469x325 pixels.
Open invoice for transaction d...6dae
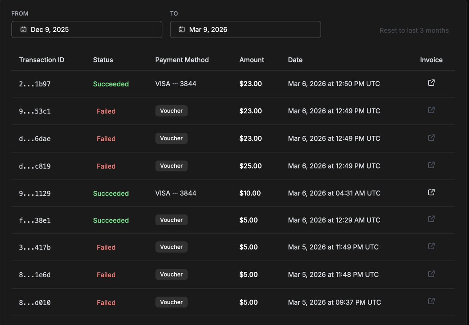point(431,138)
